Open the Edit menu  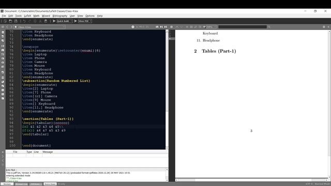click(x=10, y=16)
